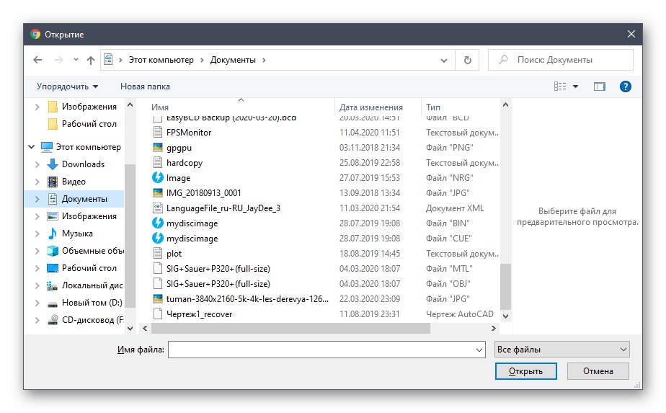Click the file list scroll down arrow

click(505, 316)
